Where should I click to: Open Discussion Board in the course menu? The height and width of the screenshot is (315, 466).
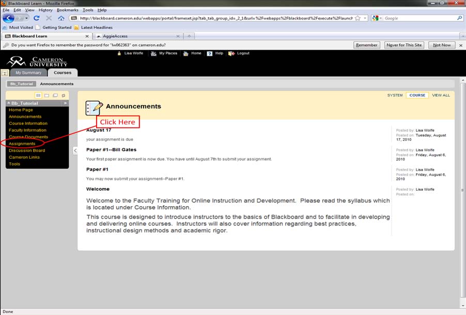[x=27, y=151]
